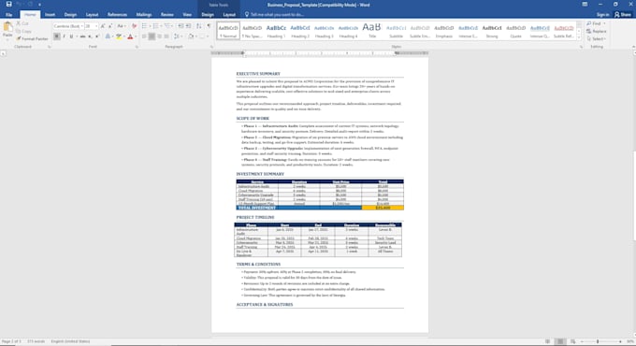636x346 pixels.
Task: Open the Borders dropdown
Action: click(x=207, y=36)
